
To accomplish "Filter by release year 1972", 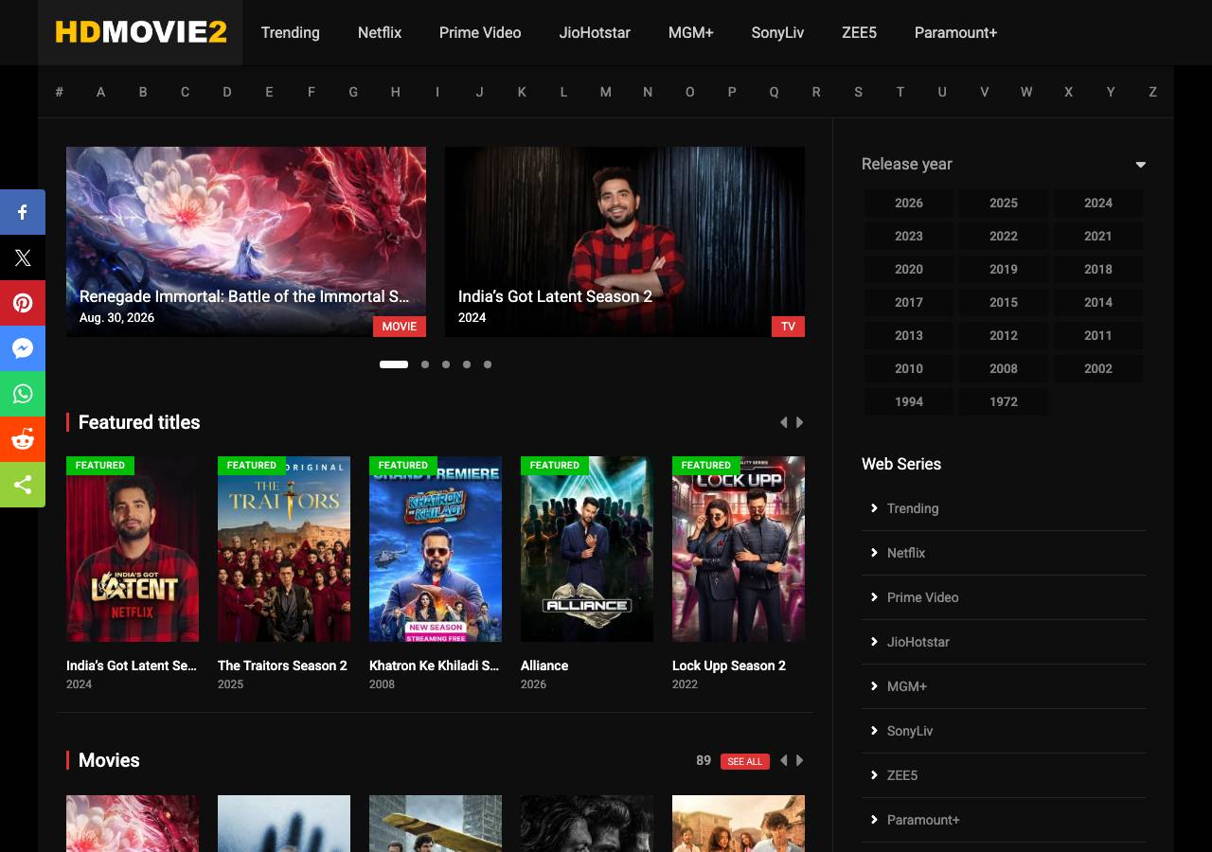I will point(1004,401).
